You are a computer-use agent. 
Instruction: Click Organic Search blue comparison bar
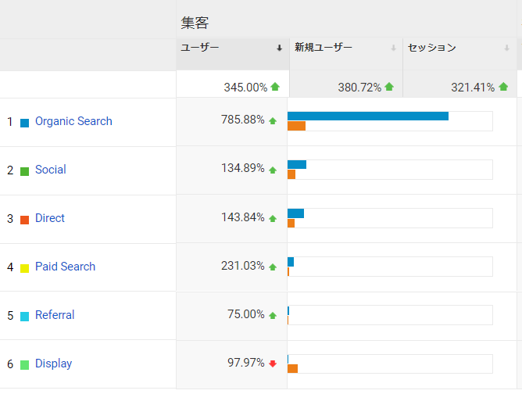(368, 116)
